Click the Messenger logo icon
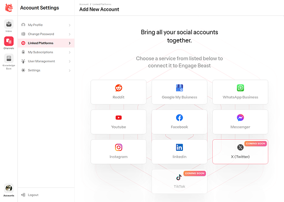 [240, 118]
